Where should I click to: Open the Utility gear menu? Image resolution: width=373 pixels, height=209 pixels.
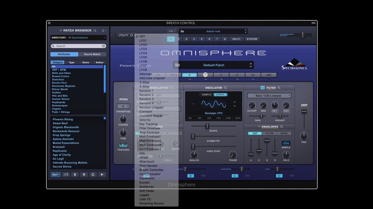(x=131, y=35)
